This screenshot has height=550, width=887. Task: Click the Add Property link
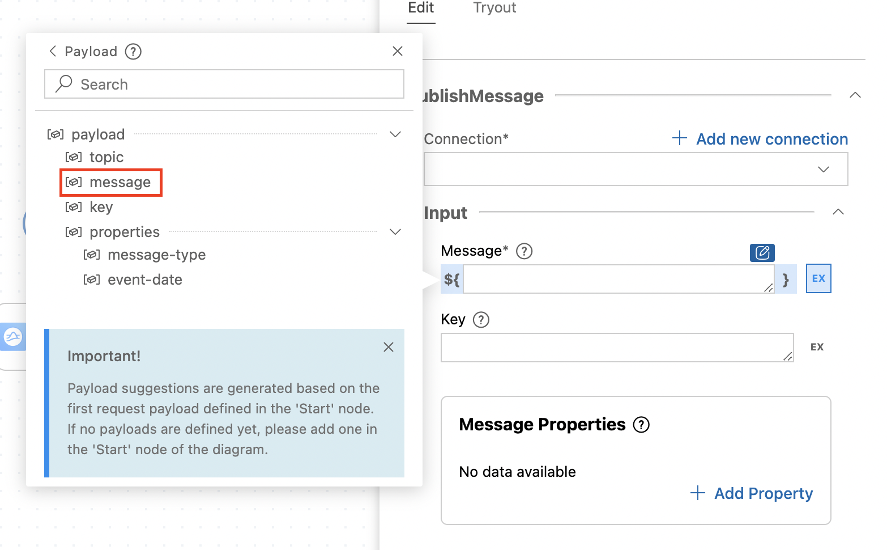click(x=763, y=493)
